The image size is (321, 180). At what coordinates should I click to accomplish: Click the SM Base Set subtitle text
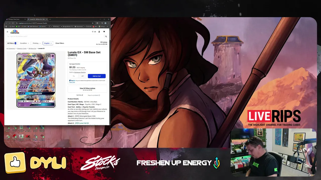(x=72, y=58)
